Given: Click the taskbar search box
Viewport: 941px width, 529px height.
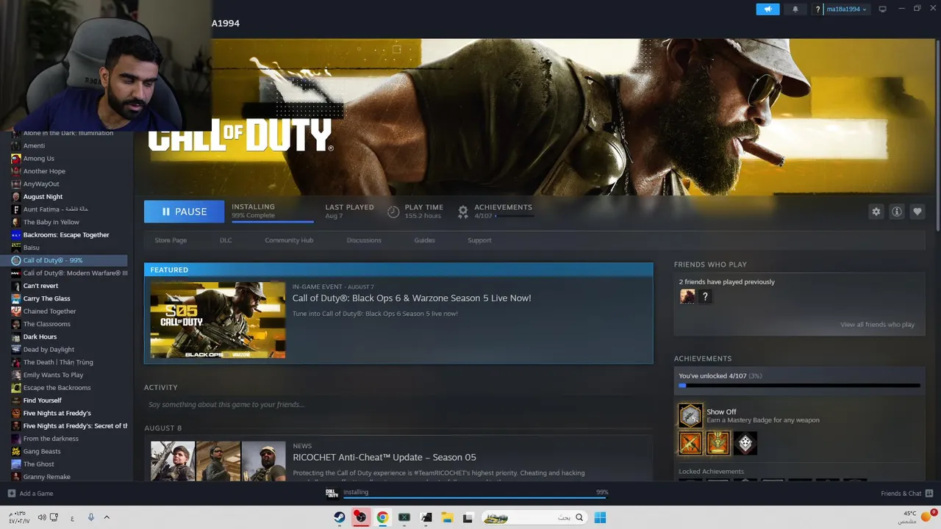Looking at the screenshot, I should tap(533, 517).
